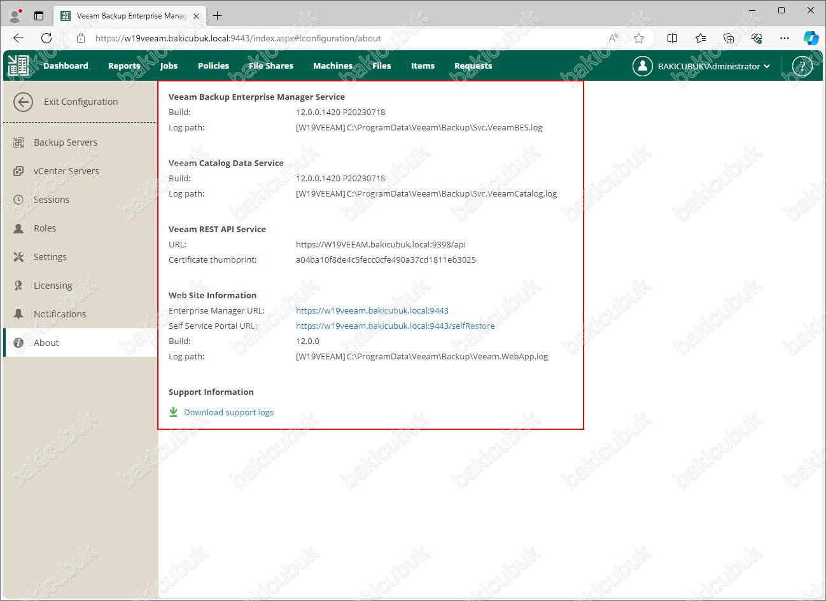
Task: Open the Requests tab
Action: coord(473,66)
